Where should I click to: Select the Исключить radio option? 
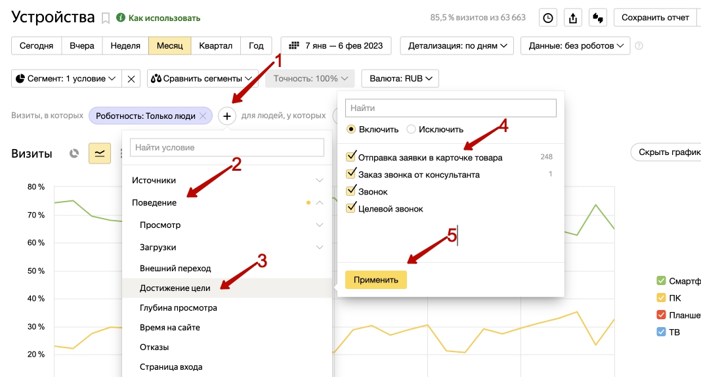pos(411,129)
